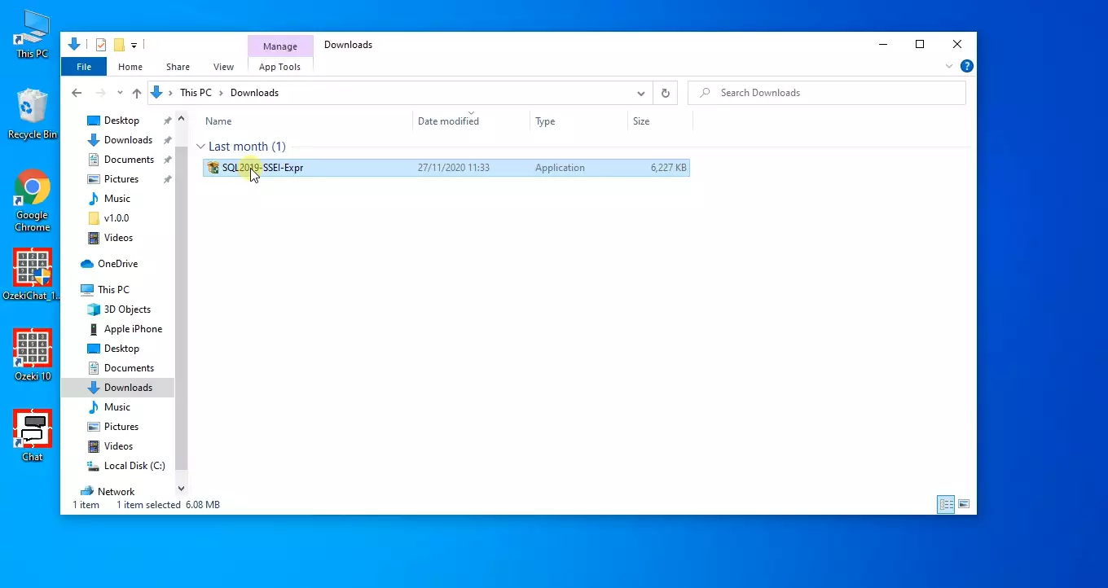
Task: Open the address bar history dropdown
Action: click(x=641, y=93)
